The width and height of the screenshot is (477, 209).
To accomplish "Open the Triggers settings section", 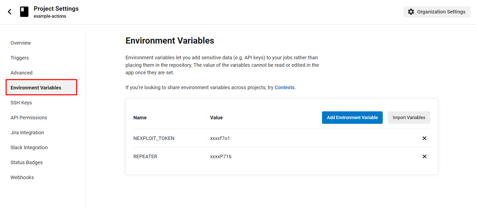I will click(x=19, y=58).
